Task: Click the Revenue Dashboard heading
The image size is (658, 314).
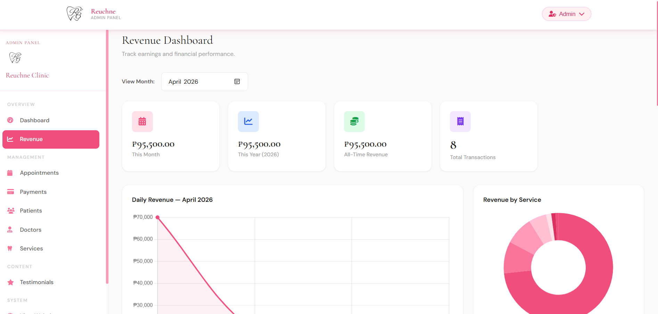Action: (x=167, y=40)
